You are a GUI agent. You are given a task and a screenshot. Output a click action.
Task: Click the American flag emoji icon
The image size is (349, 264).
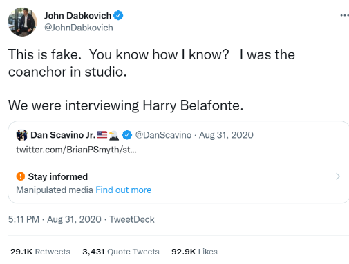(x=102, y=135)
